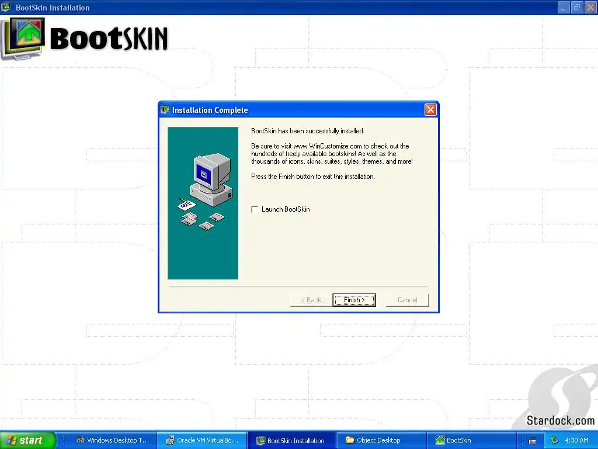Click the keyboard icon in system tray
Image resolution: width=598 pixels, height=449 pixels.
(533, 441)
